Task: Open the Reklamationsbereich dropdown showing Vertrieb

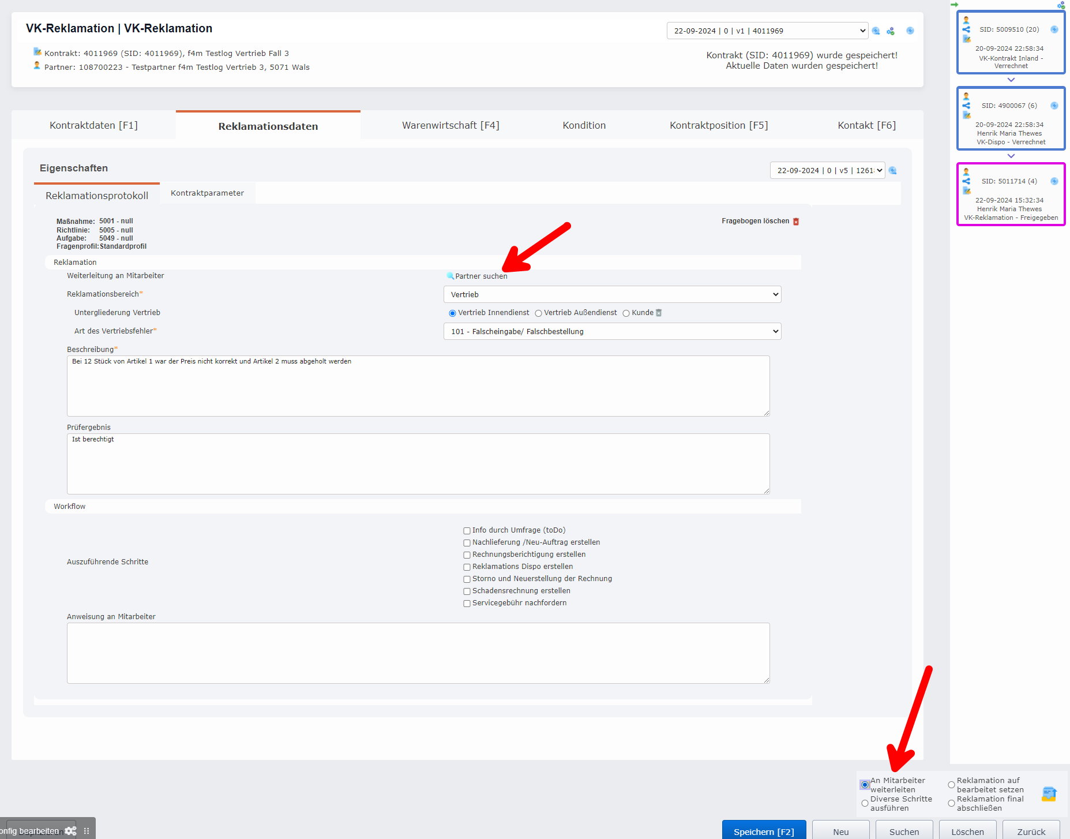Action: (612, 294)
